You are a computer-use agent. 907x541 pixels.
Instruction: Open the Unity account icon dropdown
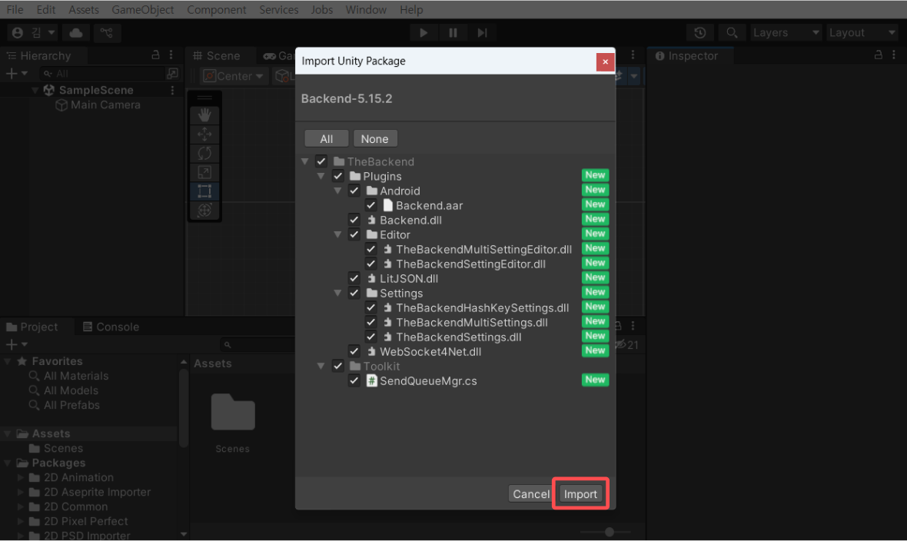click(x=34, y=33)
